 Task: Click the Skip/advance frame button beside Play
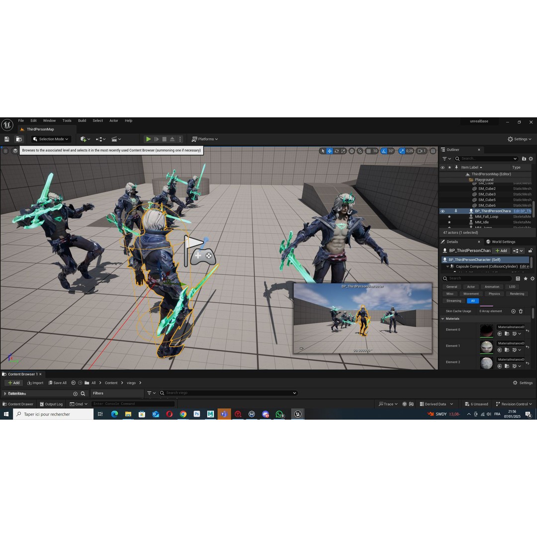coord(157,139)
